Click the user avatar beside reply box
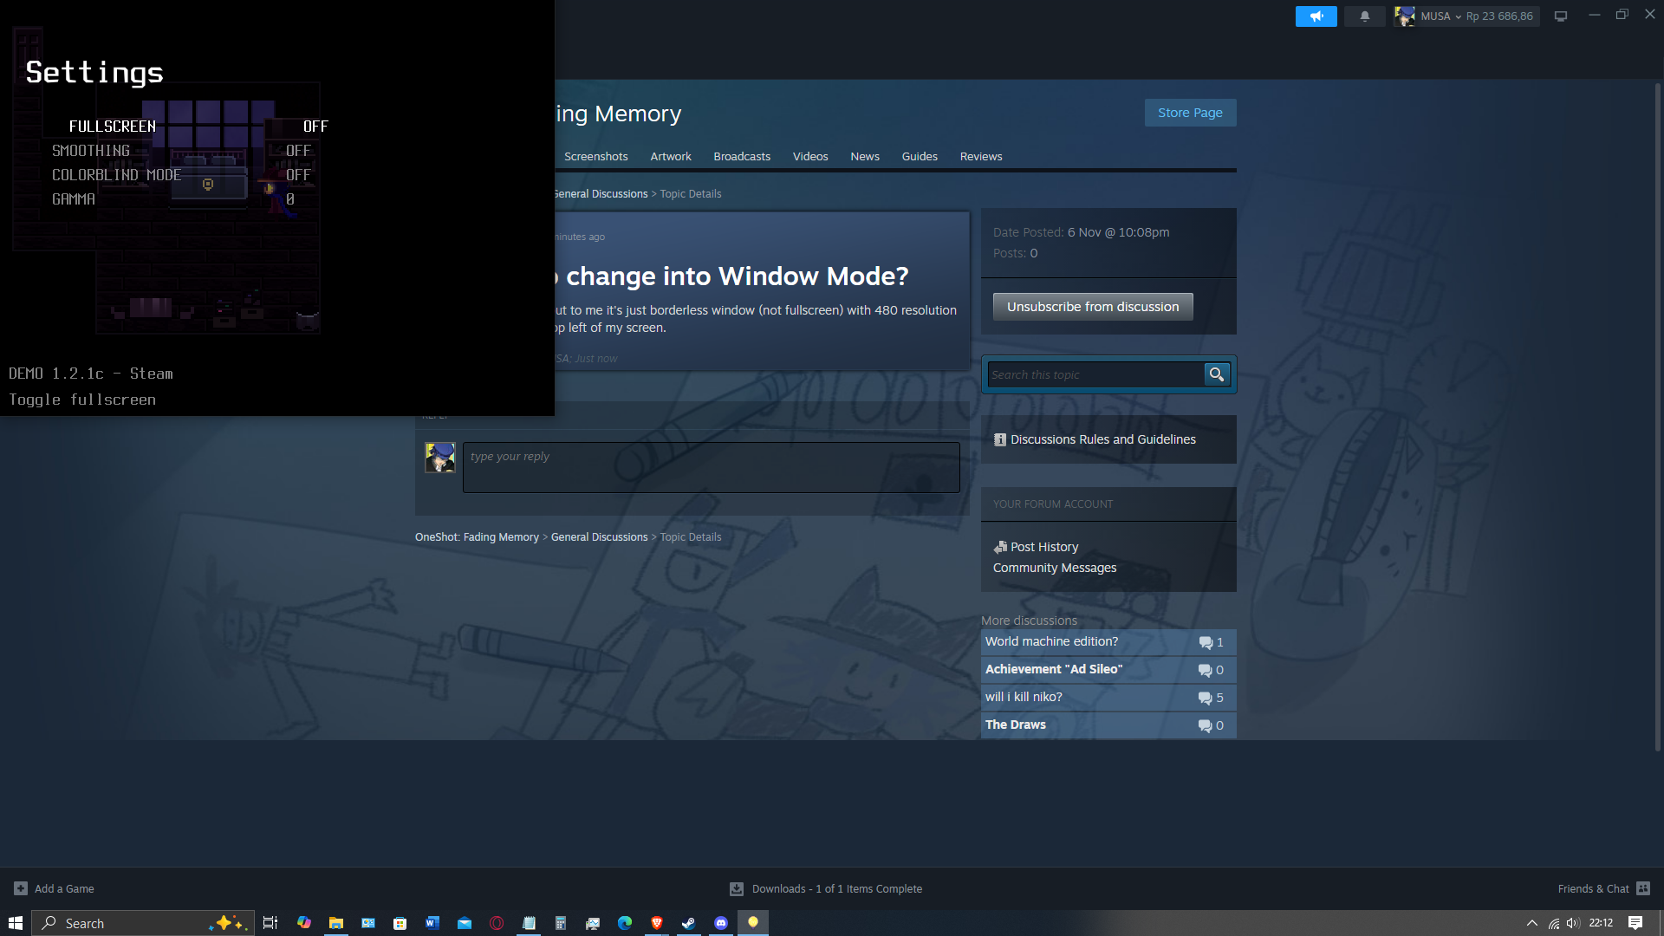This screenshot has width=1664, height=936. coord(440,457)
